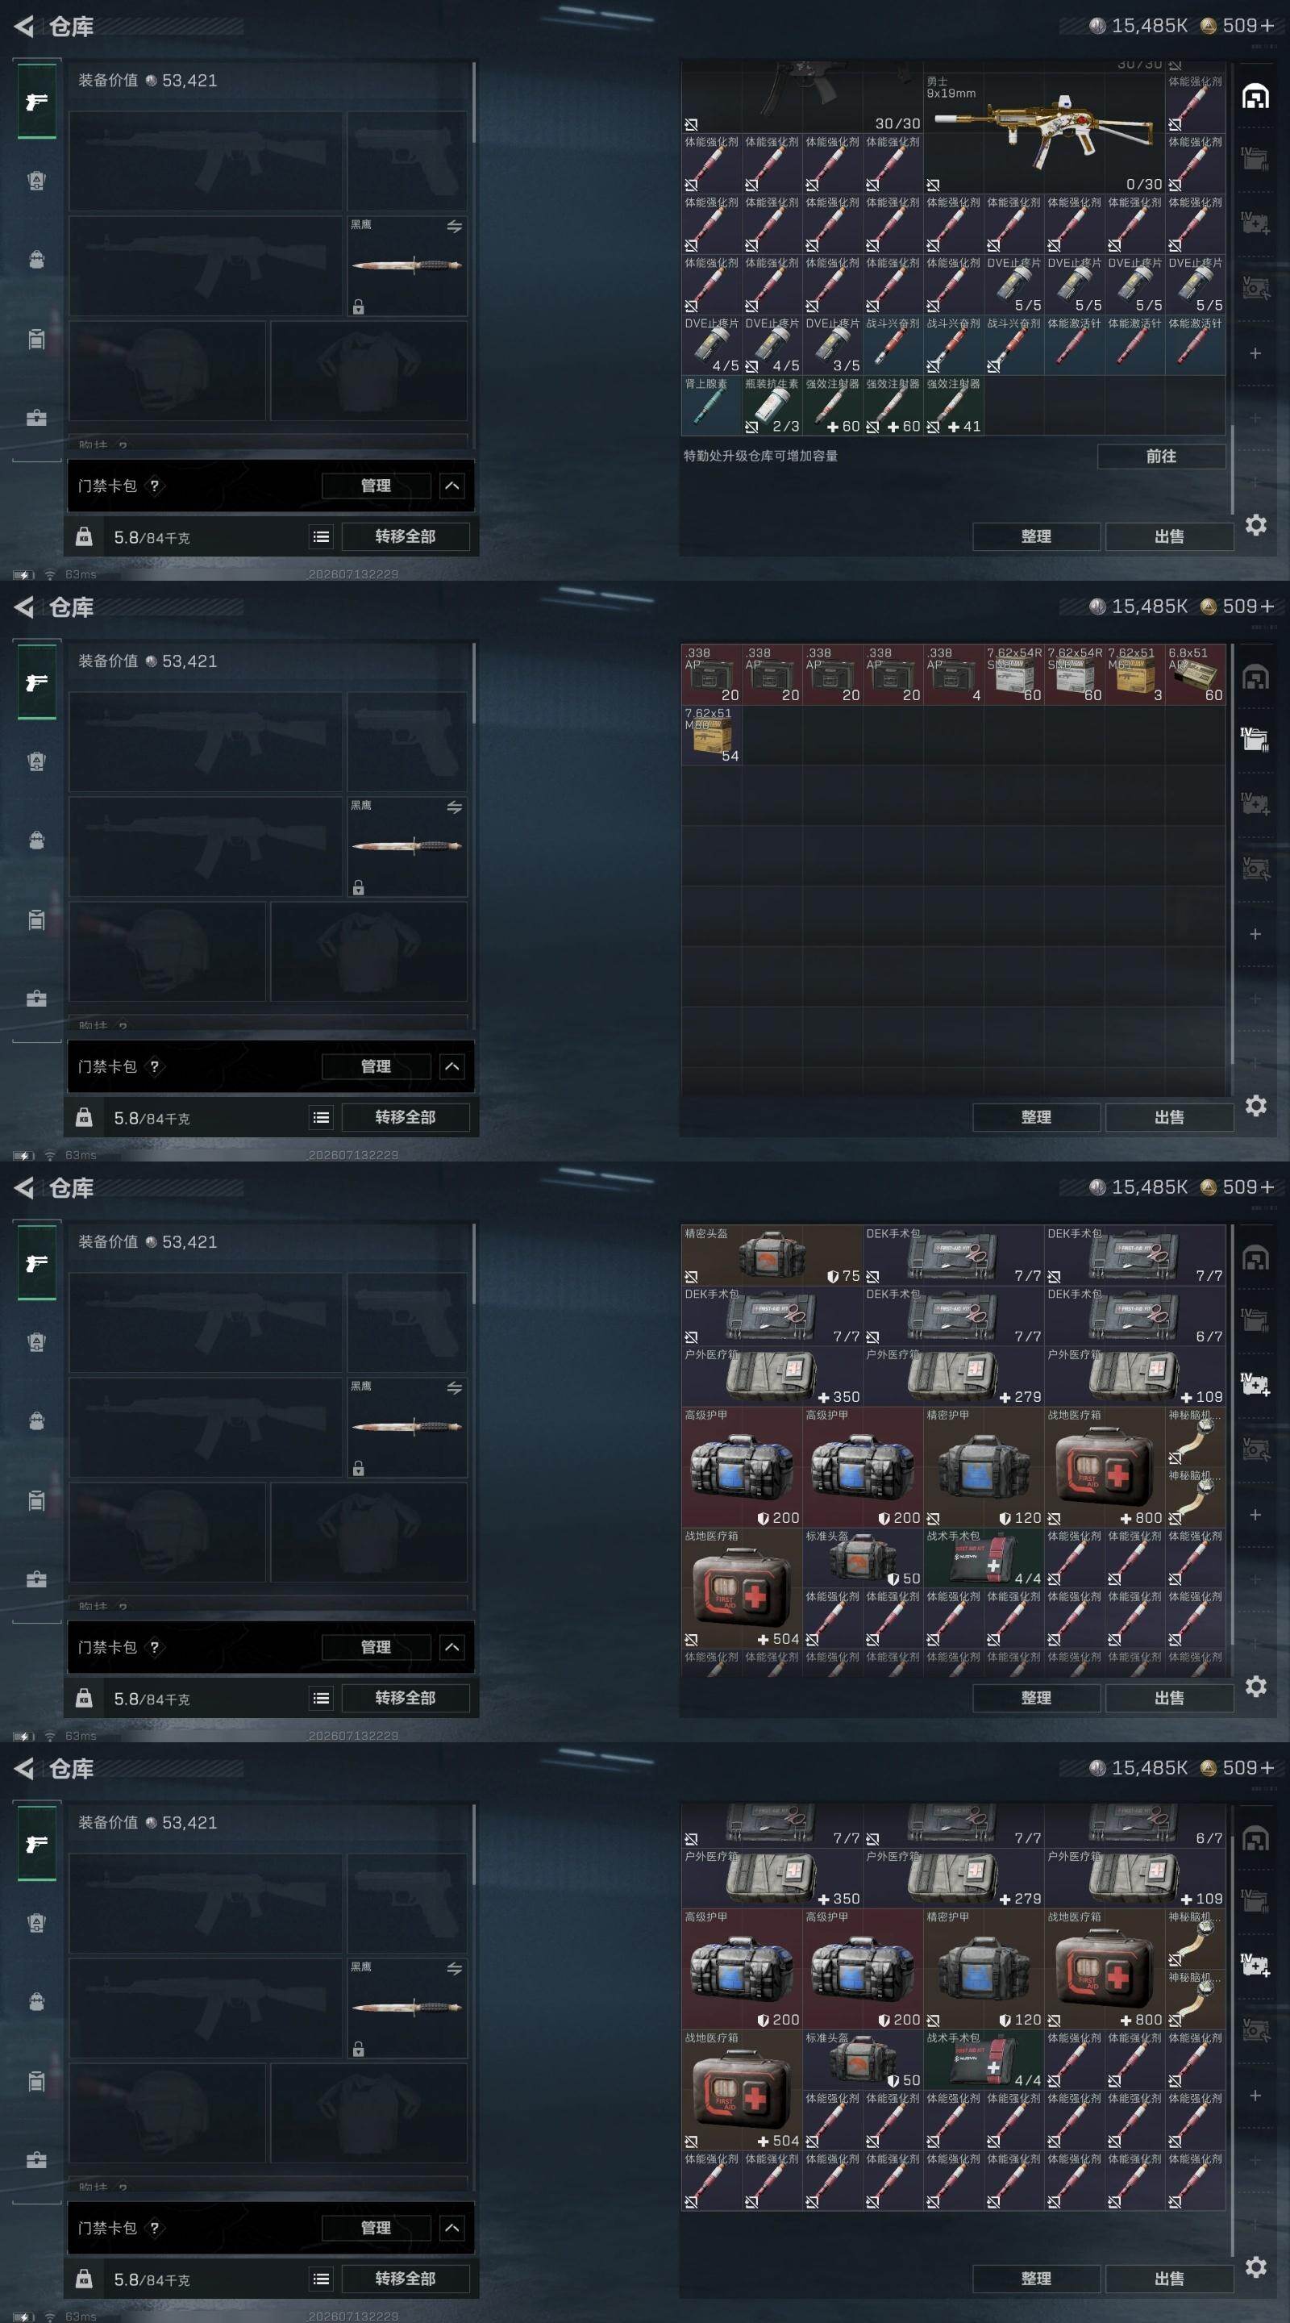Screen dimensions: 1290x2323
Task: Select the .338 AP ammo stack of 4
Action: click(x=954, y=674)
